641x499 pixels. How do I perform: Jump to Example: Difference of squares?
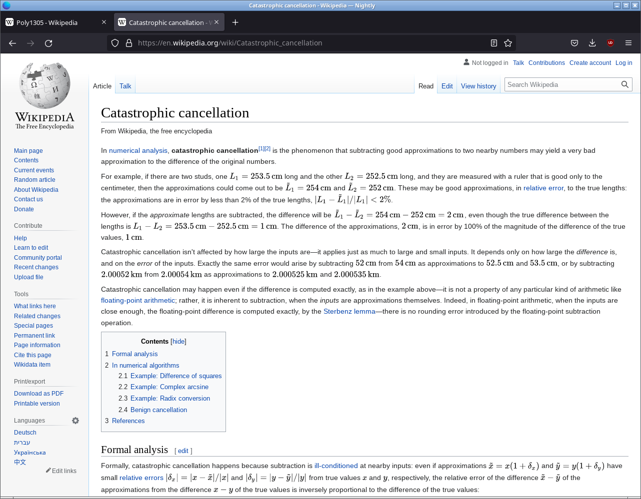click(x=176, y=376)
